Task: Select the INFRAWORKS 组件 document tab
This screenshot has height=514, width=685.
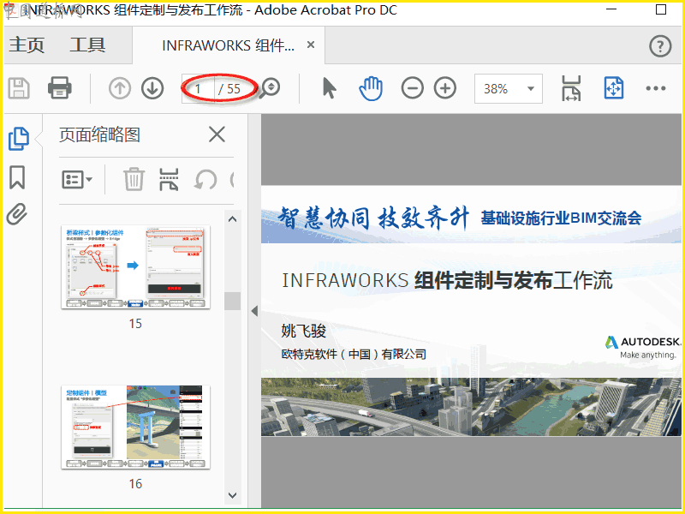Action: 228,45
